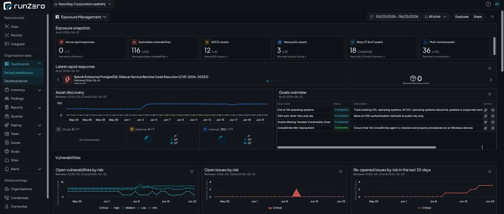The height and width of the screenshot is (214, 504).
Task: Show the previous rapid response
Action: coord(58,80)
